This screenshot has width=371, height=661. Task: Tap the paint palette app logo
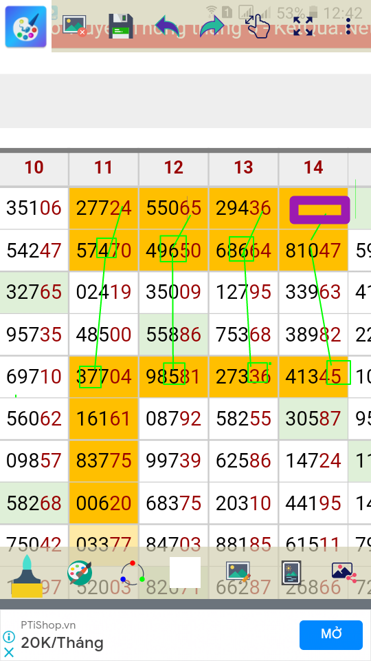coord(25,26)
